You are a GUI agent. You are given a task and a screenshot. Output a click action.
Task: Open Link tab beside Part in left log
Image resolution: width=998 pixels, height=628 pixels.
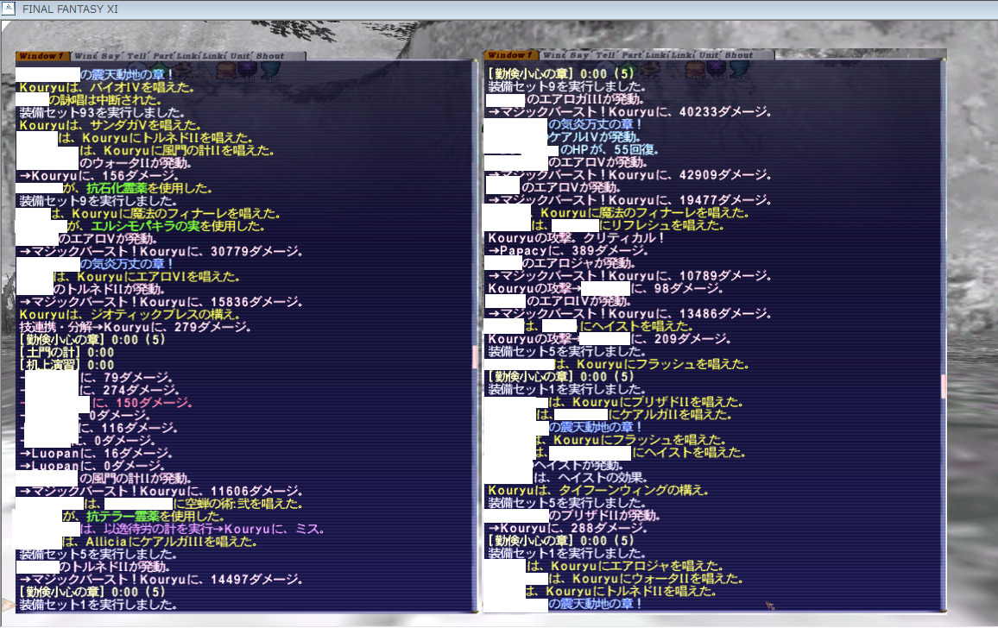(x=187, y=56)
